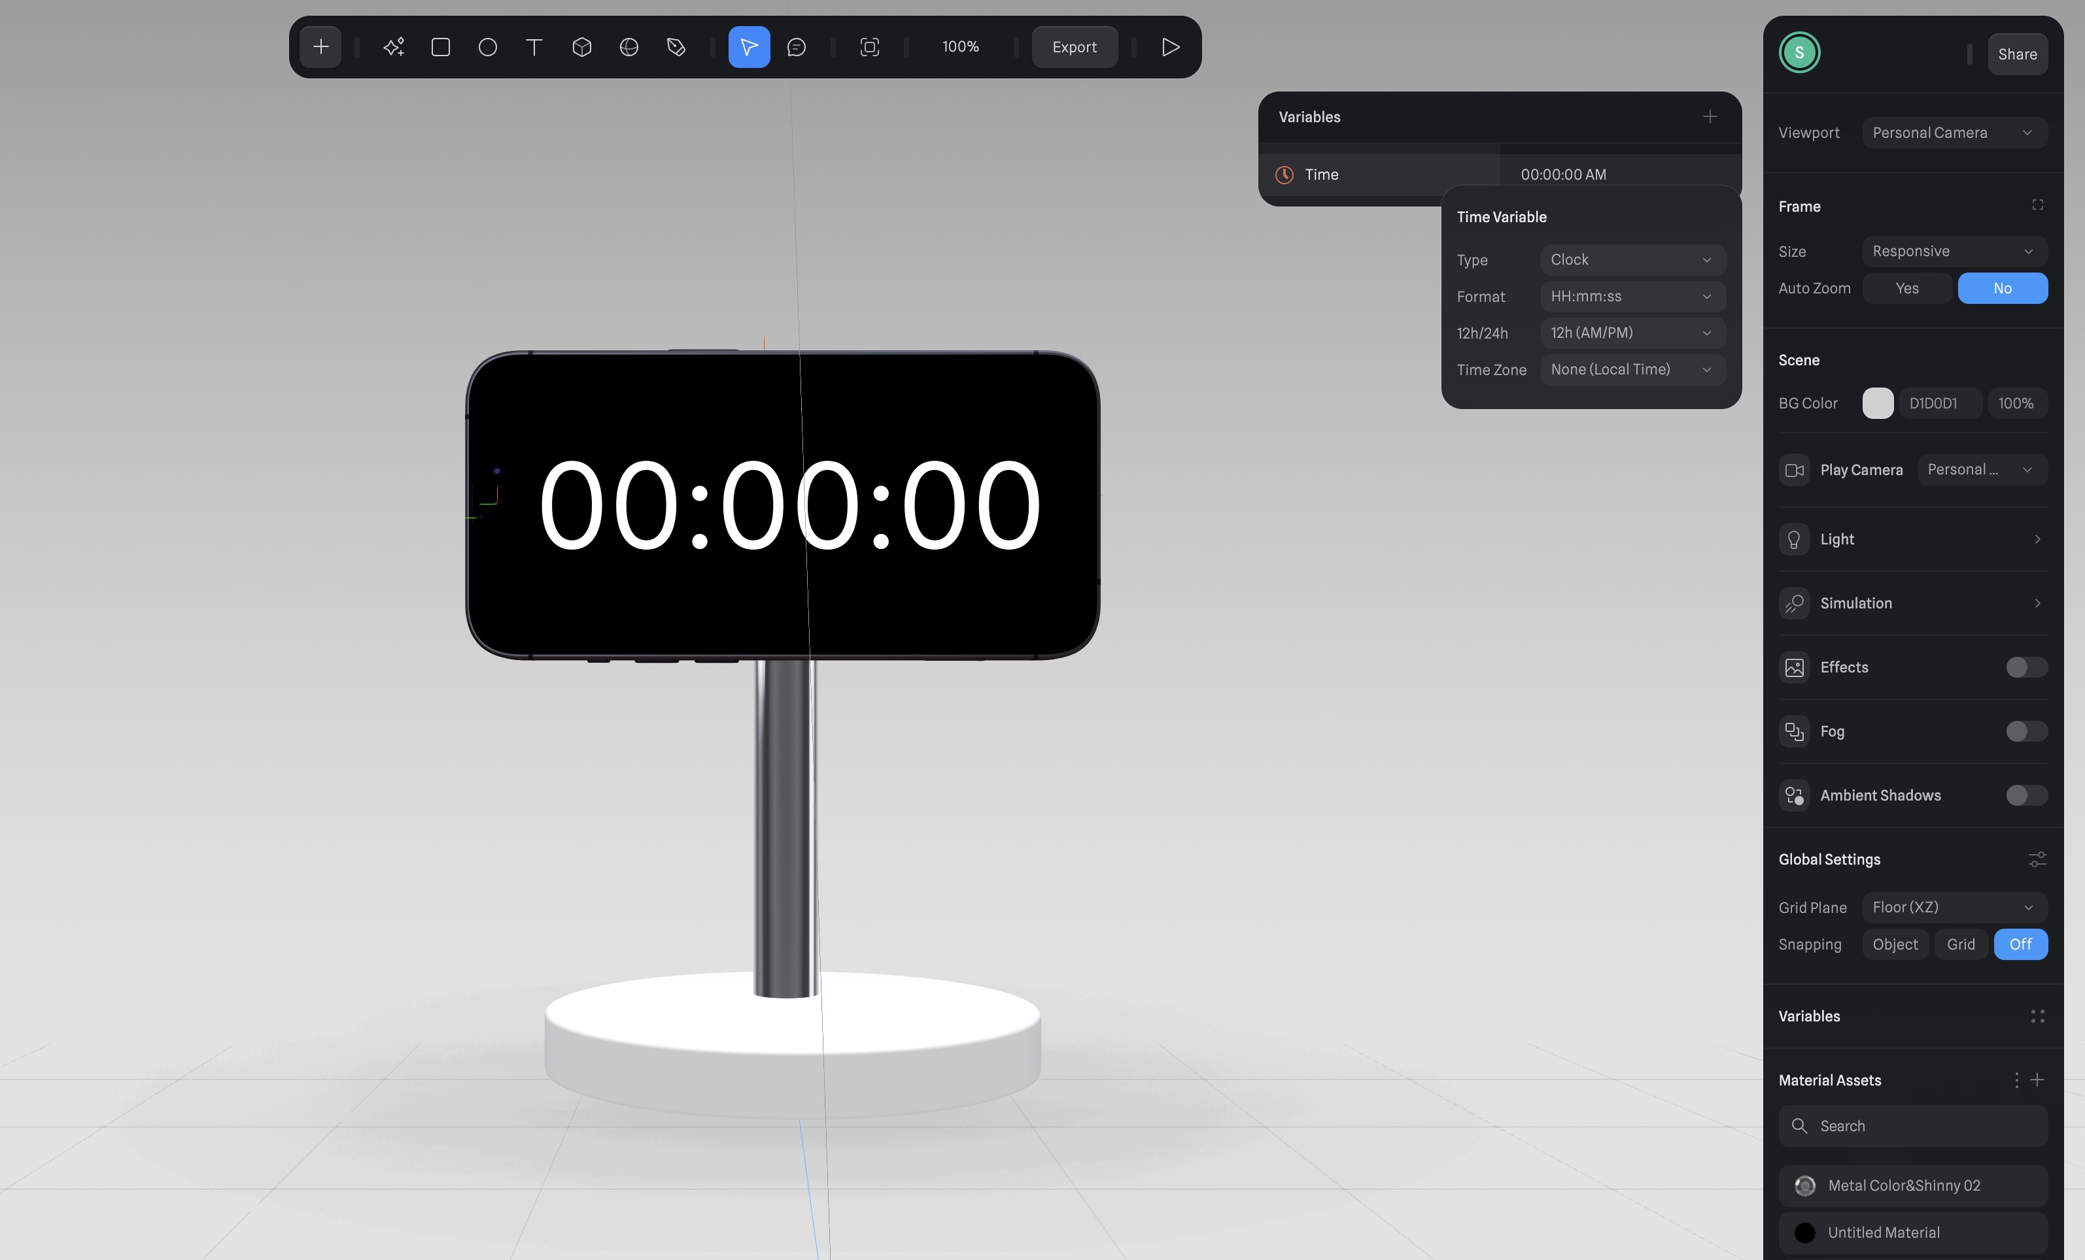Set Auto Zoom to Yes
The width and height of the screenshot is (2085, 1260).
(1906, 288)
